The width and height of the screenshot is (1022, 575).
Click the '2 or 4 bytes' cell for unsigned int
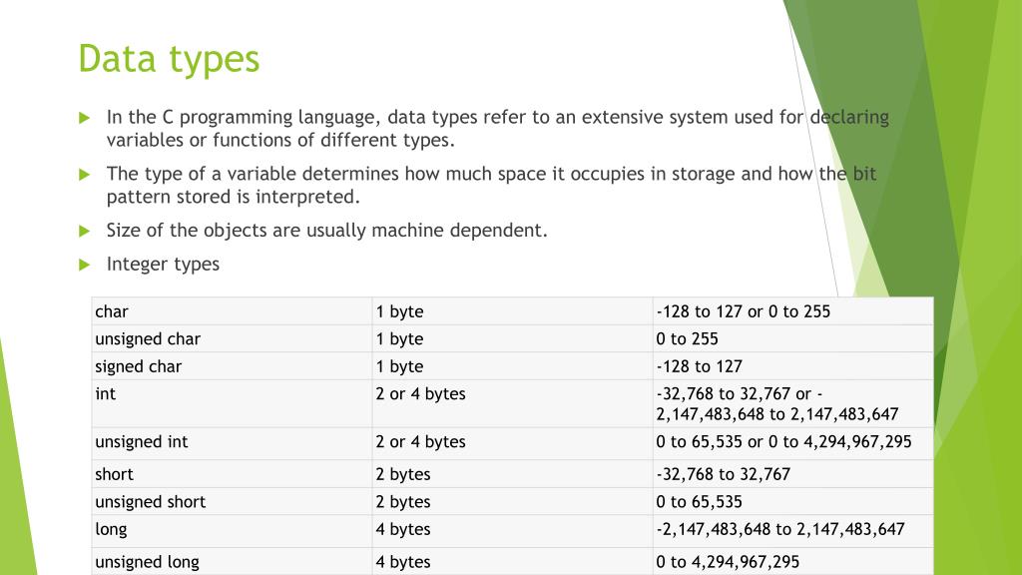click(512, 443)
